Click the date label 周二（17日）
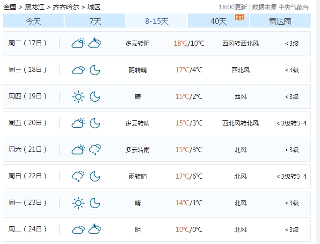Image resolution: width=320 pixels, height=244 pixels. (28, 43)
